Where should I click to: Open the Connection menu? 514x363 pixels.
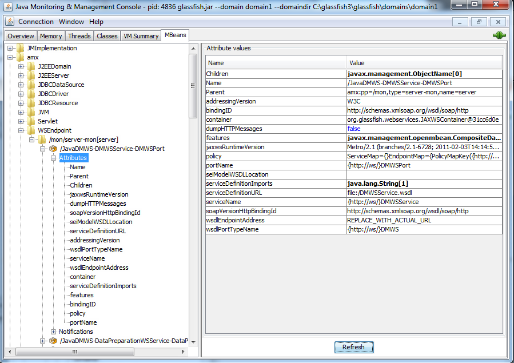pos(36,22)
